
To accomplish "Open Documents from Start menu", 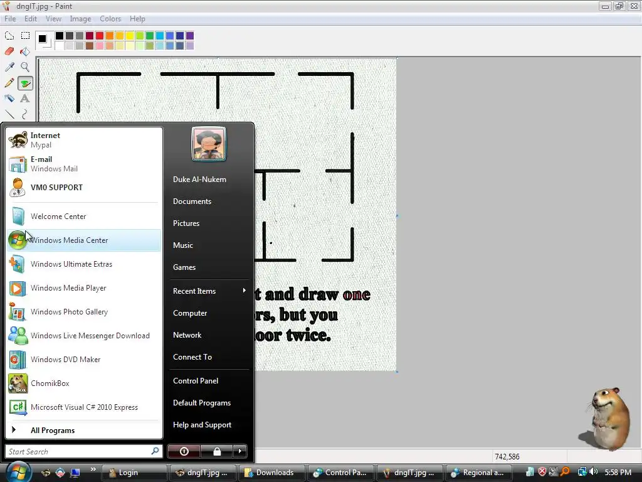I will (209, 201).
